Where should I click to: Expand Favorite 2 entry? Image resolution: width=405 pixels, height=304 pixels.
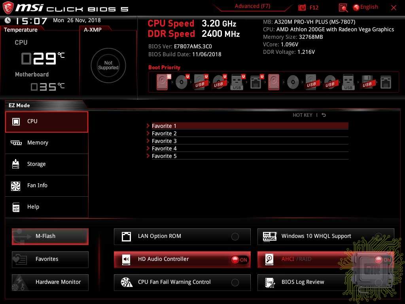[x=247, y=133]
